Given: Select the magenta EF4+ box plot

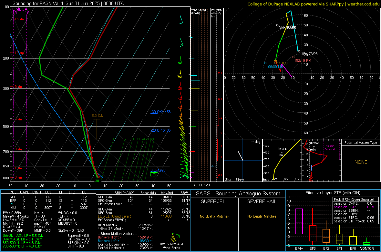Looking at the screenshot, I should [299, 219].
